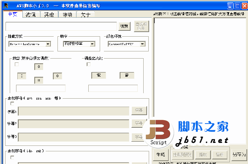Switch to the 主要 tab
This screenshot has width=248, height=164.
[x=13, y=14]
